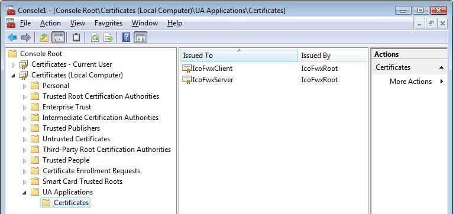
Task: Collapse Certificates section in Actions pane
Action: click(441, 67)
